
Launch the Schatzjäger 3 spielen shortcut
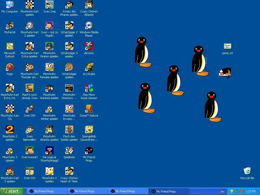[x=69, y=46]
